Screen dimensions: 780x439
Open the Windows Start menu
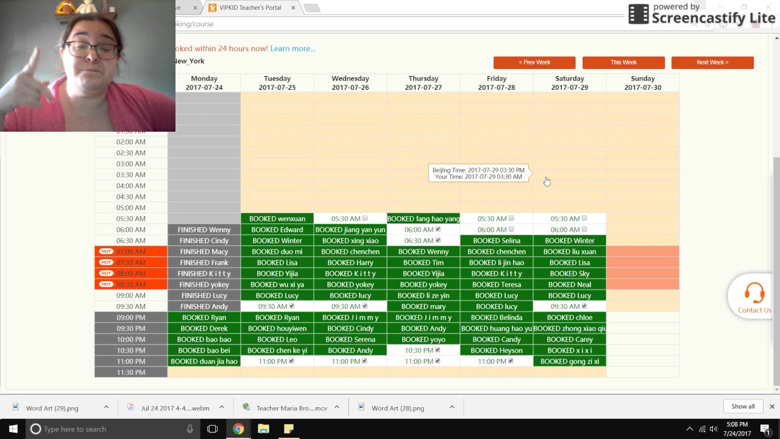click(x=13, y=429)
